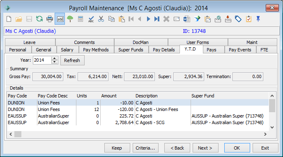Click the Gross Pay value field
283x157 pixels.
[48, 76]
